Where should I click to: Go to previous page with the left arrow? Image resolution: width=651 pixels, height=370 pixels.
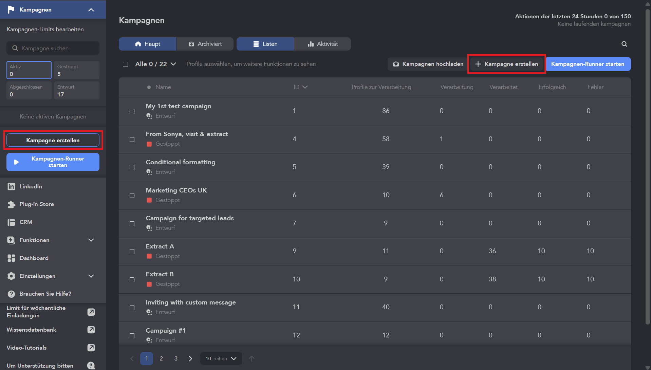132,359
